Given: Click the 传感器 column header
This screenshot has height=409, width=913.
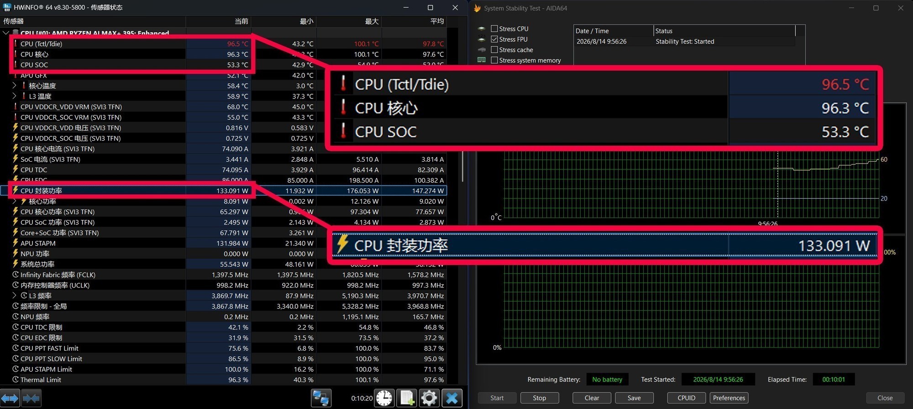Looking at the screenshot, I should click(93, 21).
